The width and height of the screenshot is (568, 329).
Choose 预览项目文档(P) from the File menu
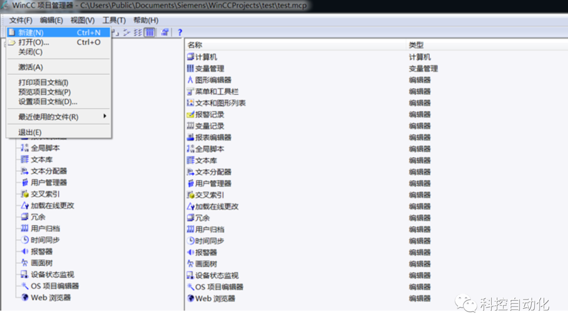click(x=58, y=92)
